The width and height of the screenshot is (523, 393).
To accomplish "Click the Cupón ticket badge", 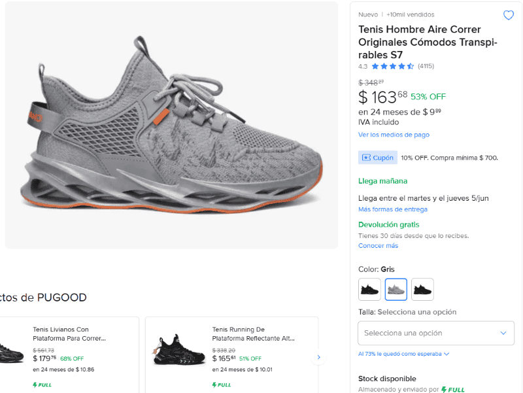I will pos(377,158).
